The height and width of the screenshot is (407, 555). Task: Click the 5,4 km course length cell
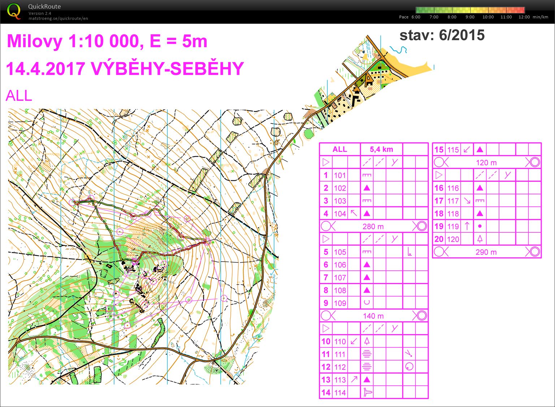pyautogui.click(x=381, y=149)
